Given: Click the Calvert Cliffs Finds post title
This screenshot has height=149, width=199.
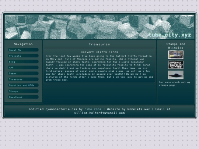Looking at the screenshot, I should click(99, 52).
